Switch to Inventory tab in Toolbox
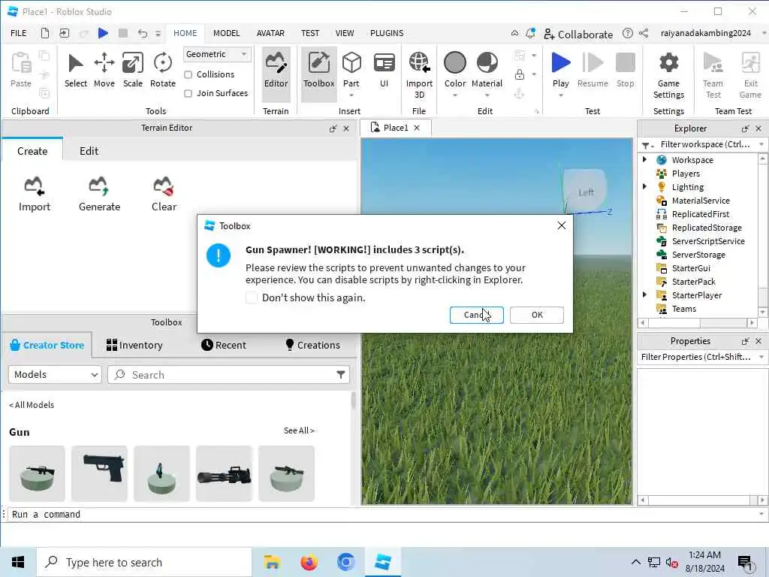The height and width of the screenshot is (577, 769). pos(134,345)
